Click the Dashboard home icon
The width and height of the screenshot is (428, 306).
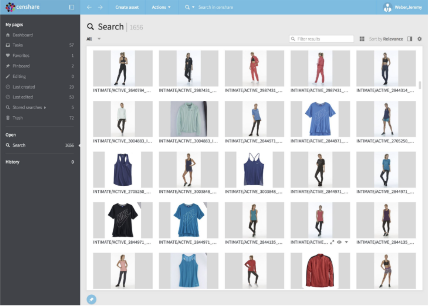pos(8,35)
